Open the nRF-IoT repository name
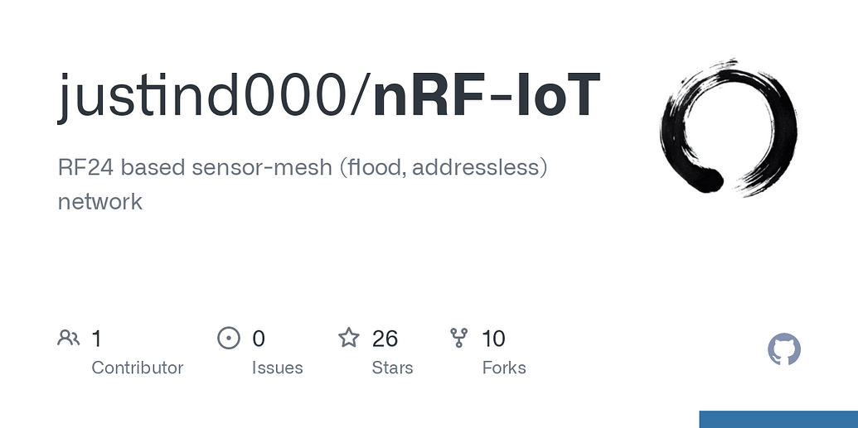This screenshot has width=858, height=428. [x=485, y=97]
